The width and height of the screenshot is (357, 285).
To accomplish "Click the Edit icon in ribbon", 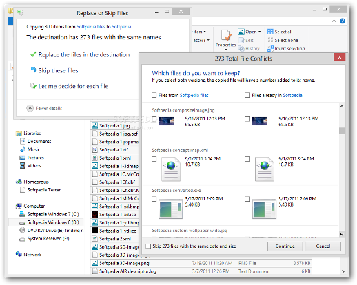I will [241, 40].
